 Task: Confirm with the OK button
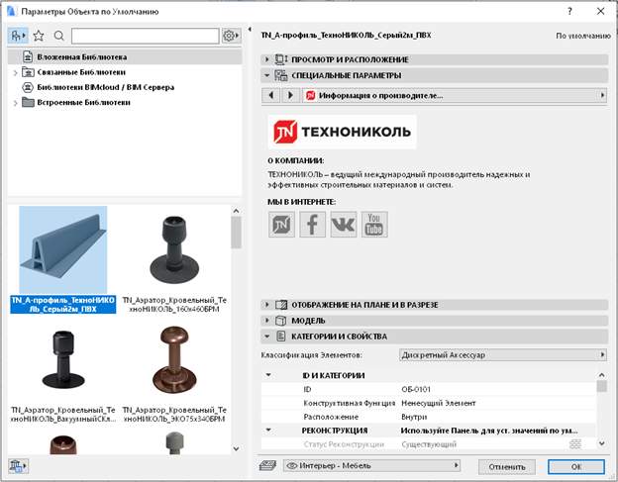(575, 465)
